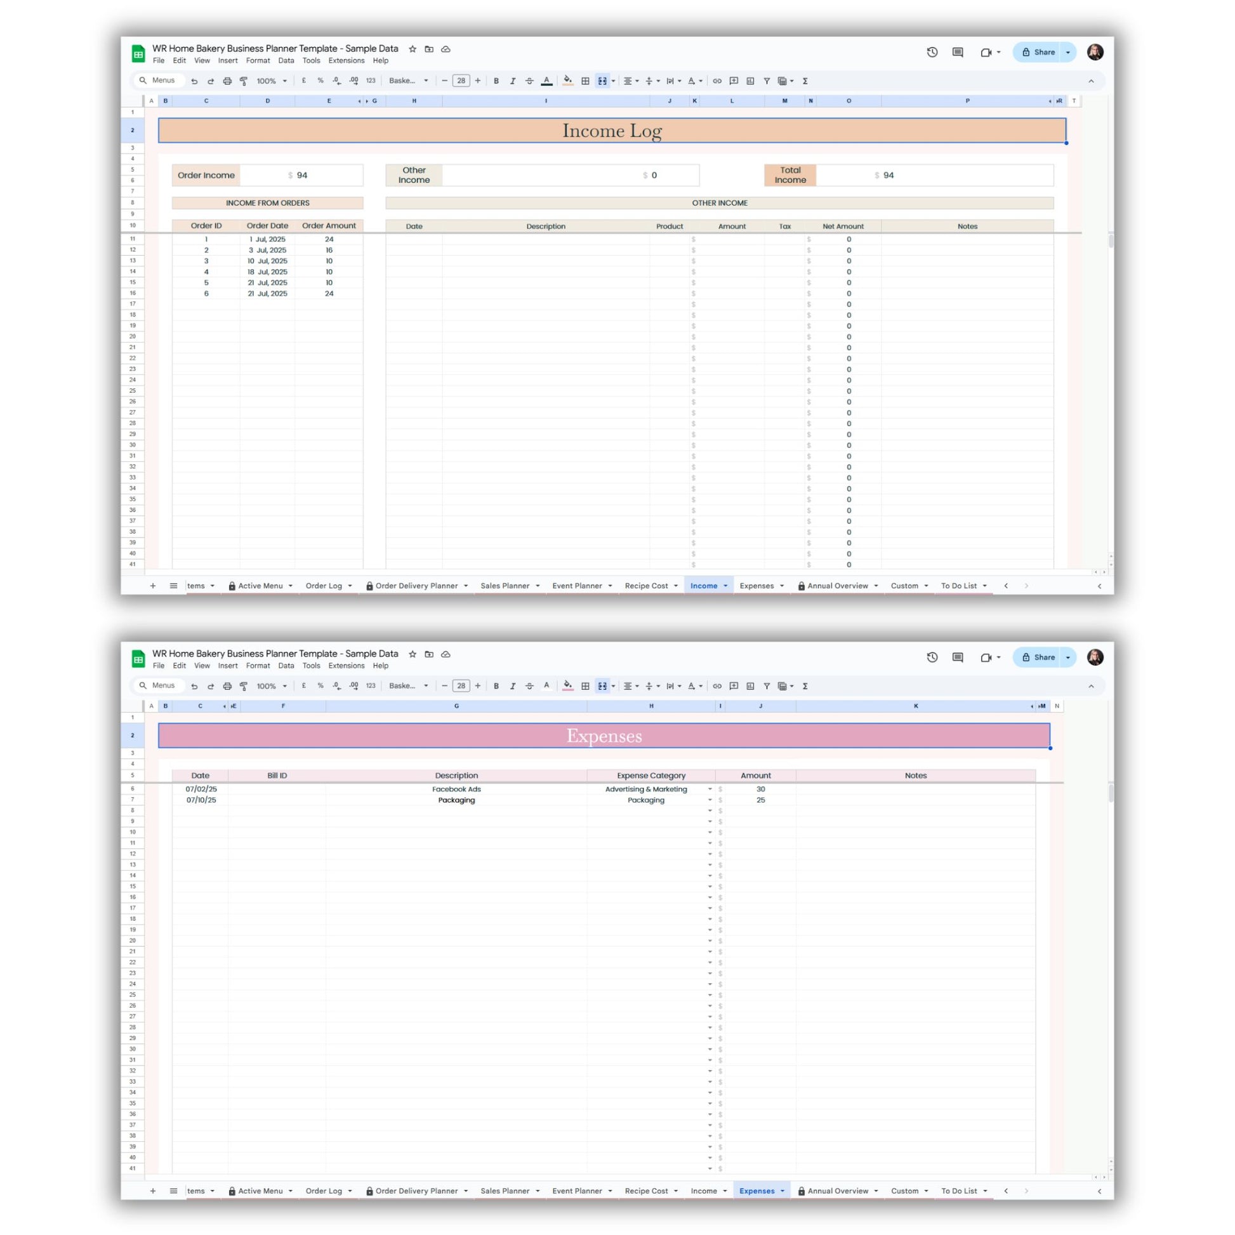Open the Extensions menu in the Expenses window
1235x1235 pixels.
click(x=346, y=666)
